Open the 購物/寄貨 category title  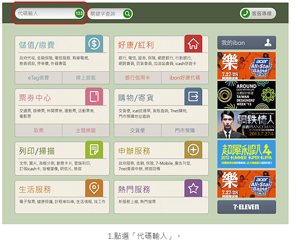136,98
